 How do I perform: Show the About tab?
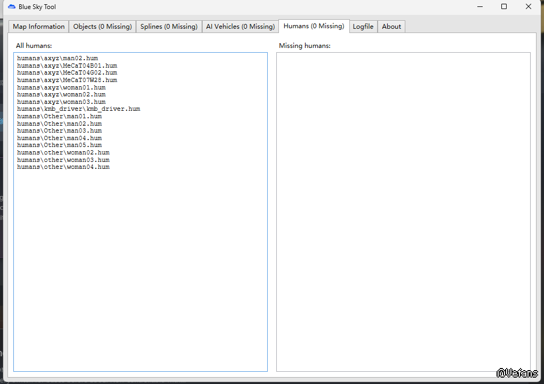tap(391, 27)
